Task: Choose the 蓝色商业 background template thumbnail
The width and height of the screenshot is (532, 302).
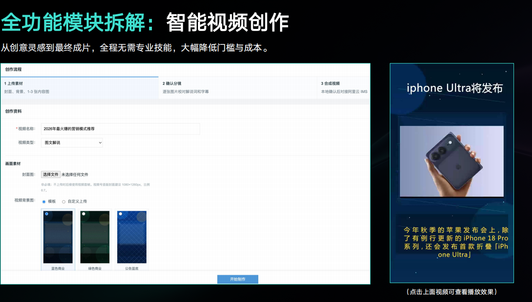Action: click(x=58, y=237)
